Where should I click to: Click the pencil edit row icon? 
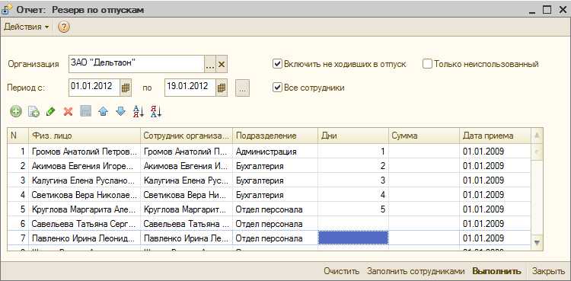[50, 112]
